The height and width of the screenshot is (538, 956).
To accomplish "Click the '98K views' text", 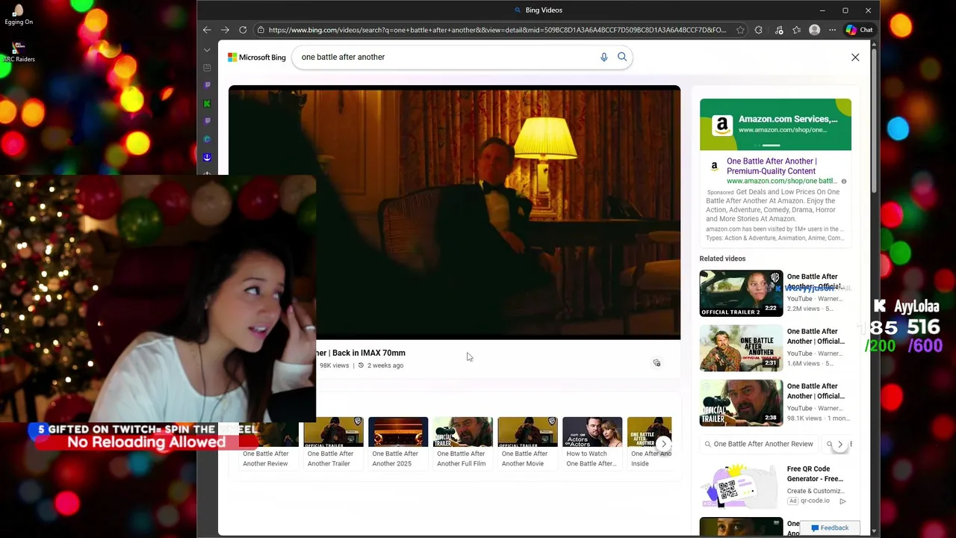I will pos(334,365).
